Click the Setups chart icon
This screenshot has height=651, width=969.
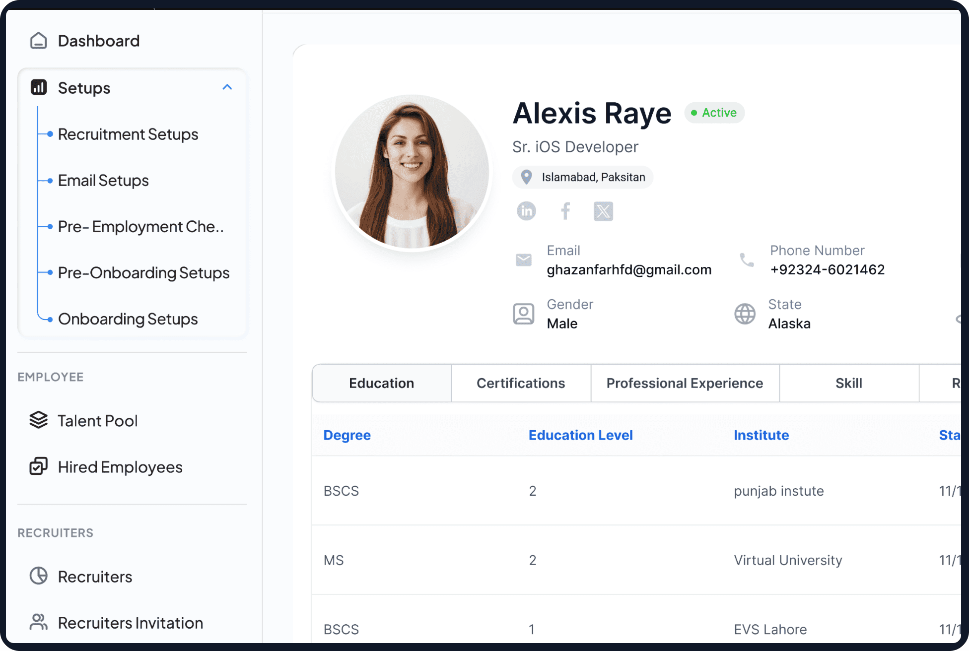39,87
